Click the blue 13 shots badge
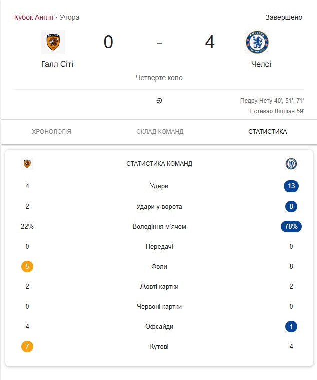This screenshot has width=317, height=380. [291, 186]
